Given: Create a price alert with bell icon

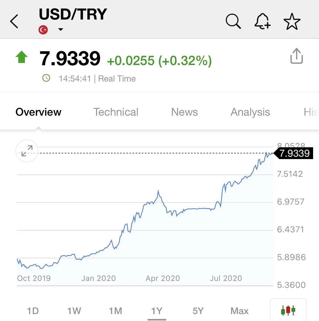Looking at the screenshot, I should 262,21.
